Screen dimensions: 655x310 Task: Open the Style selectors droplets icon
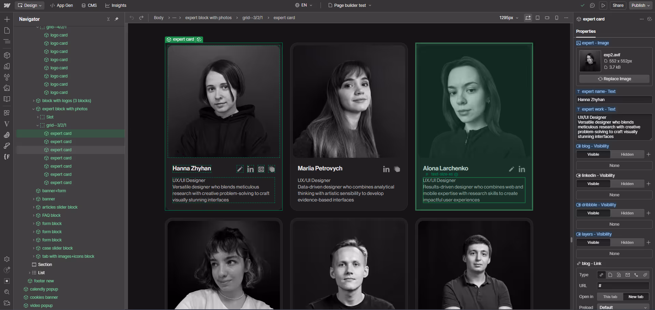(x=7, y=77)
